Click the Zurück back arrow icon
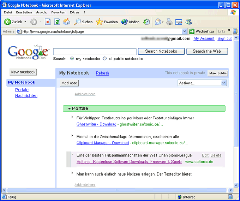 pyautogui.click(x=7, y=22)
